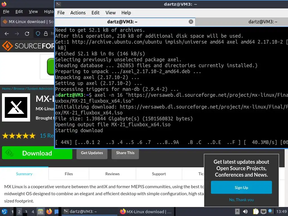
Task: Click the SourceForge logo
Action: (28, 46)
